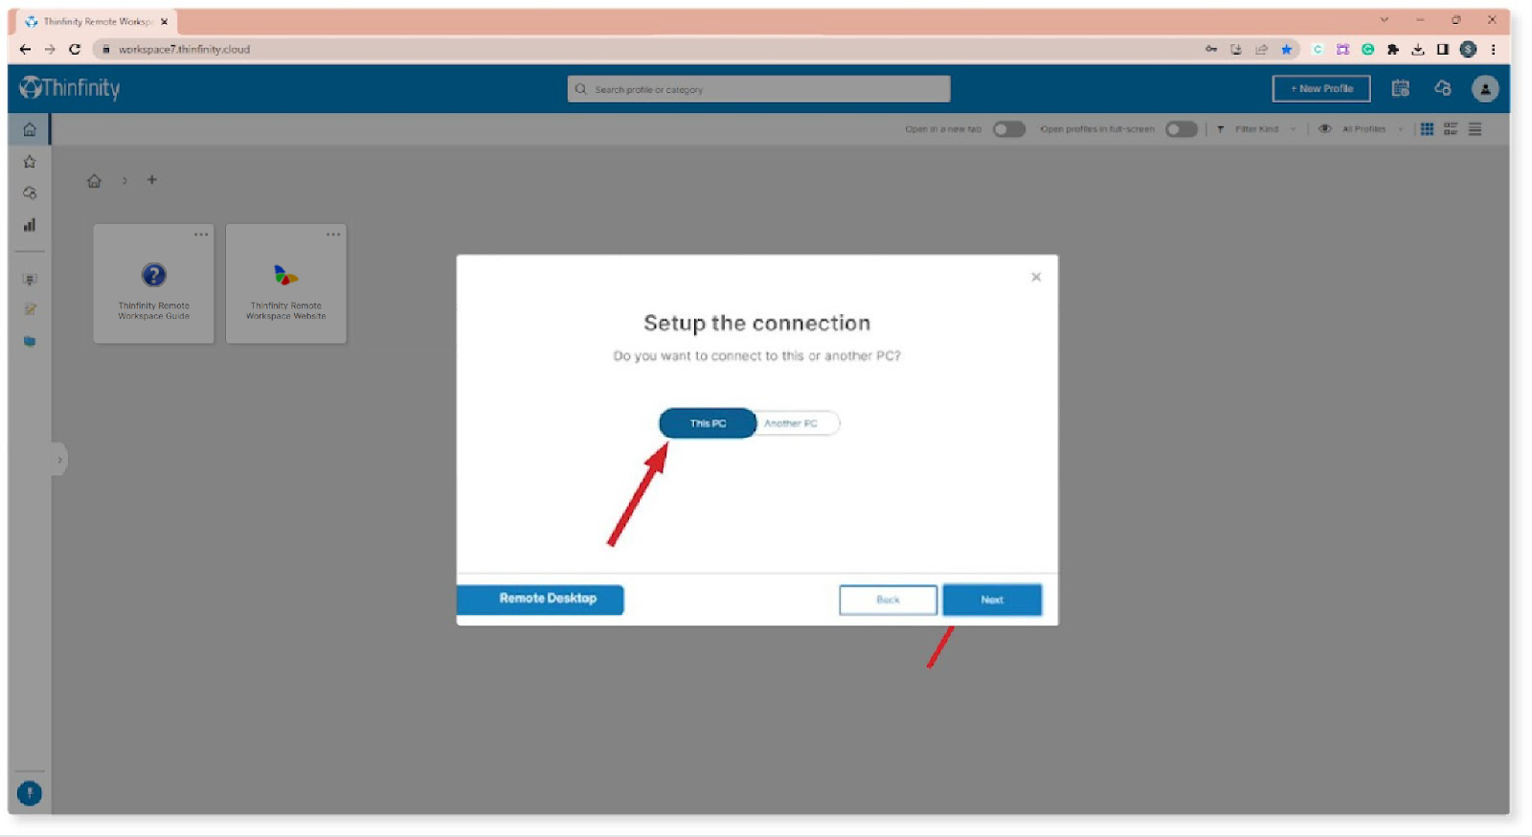Viewport: 1532px width, 837px height.
Task: Click the breadcrumb plus icon
Action: click(151, 180)
